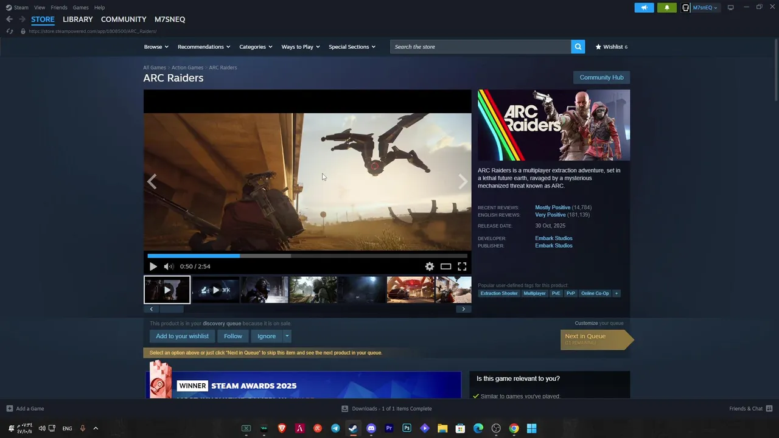
Task: Go forward with the navigation forward arrow
Action: (22, 19)
